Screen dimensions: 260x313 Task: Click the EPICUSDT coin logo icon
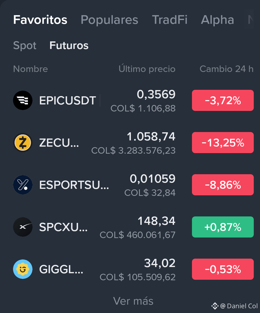pos(23,100)
